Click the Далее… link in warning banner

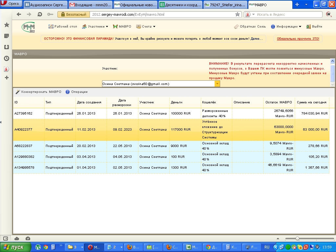tap(257, 39)
